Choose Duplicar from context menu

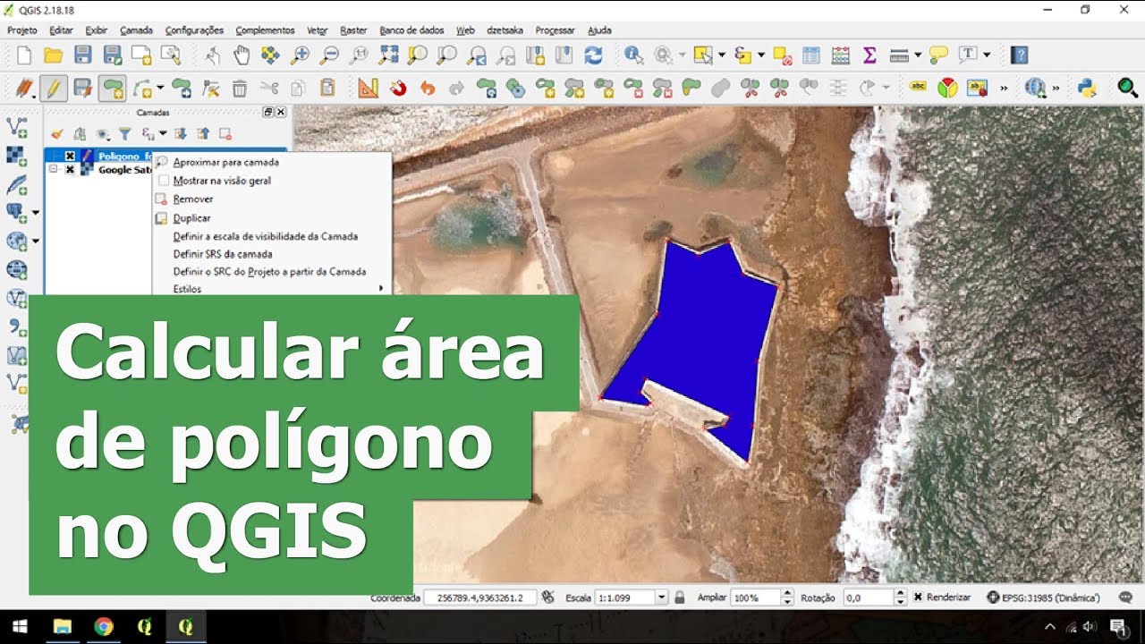click(x=191, y=218)
